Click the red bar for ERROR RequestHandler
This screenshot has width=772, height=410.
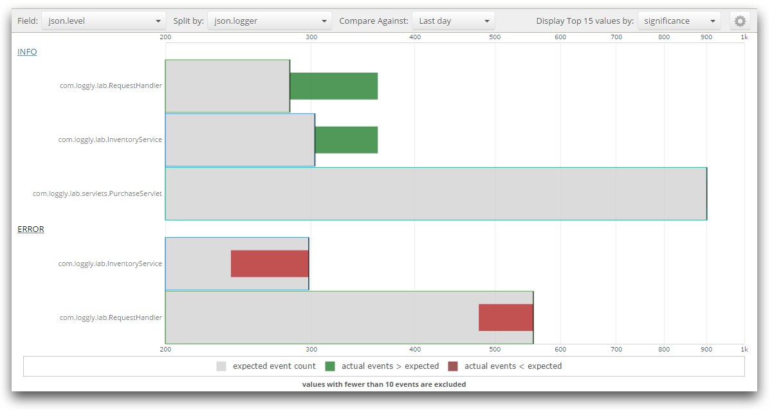pos(506,317)
